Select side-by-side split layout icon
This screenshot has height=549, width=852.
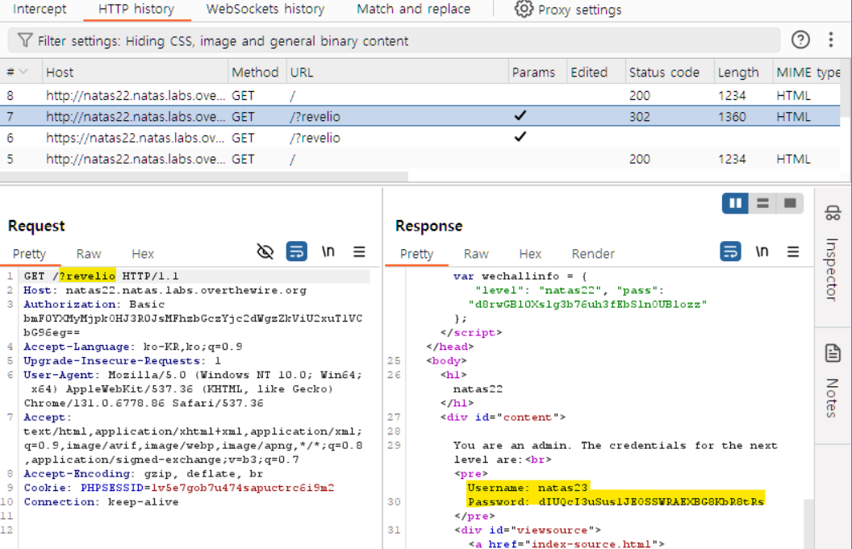point(736,203)
